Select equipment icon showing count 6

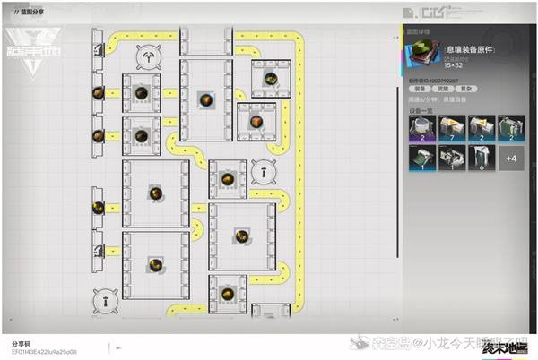pos(480,159)
